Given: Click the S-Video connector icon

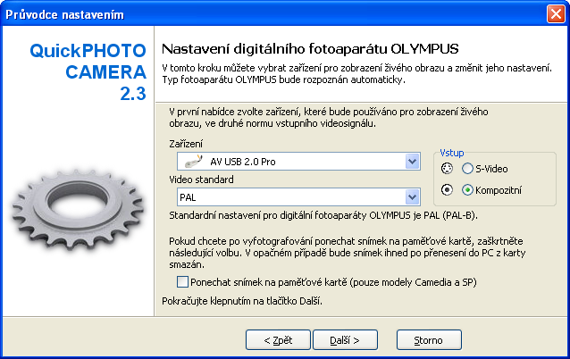Looking at the screenshot, I should pyautogui.click(x=447, y=169).
